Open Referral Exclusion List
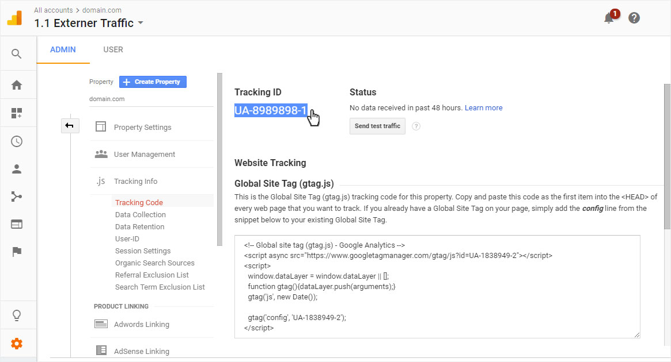The height and width of the screenshot is (362, 671). click(152, 275)
